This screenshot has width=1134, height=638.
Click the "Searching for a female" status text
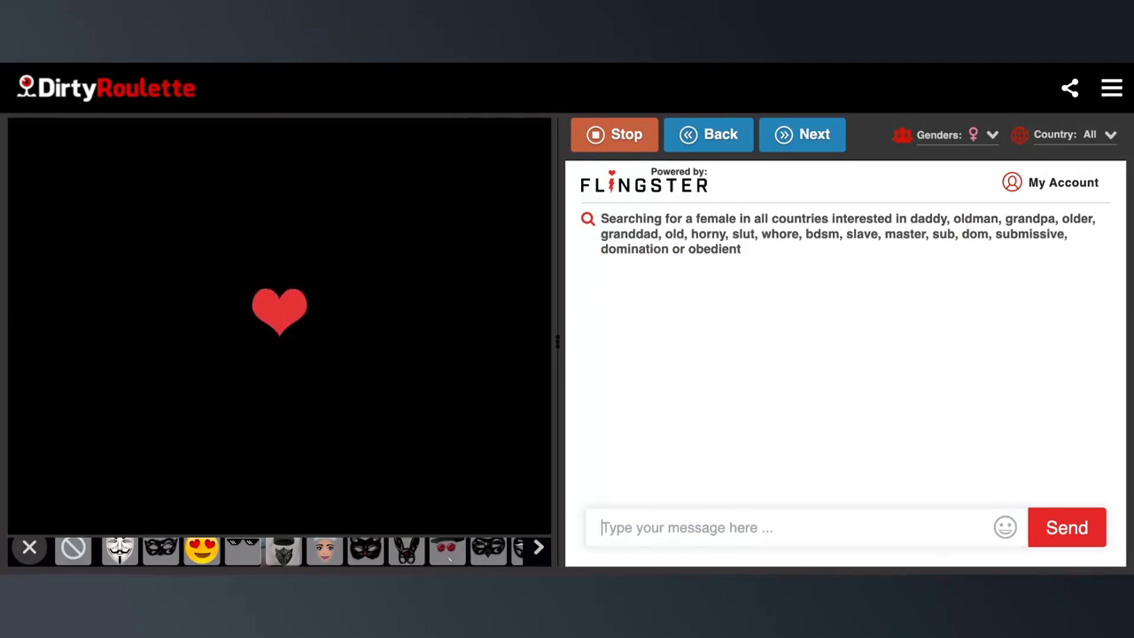point(848,234)
